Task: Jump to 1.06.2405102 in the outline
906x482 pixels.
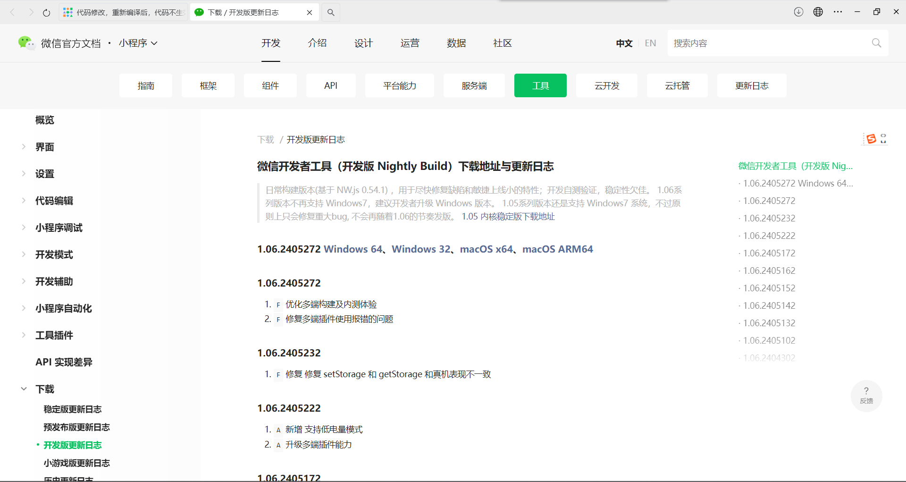Action: 769,340
